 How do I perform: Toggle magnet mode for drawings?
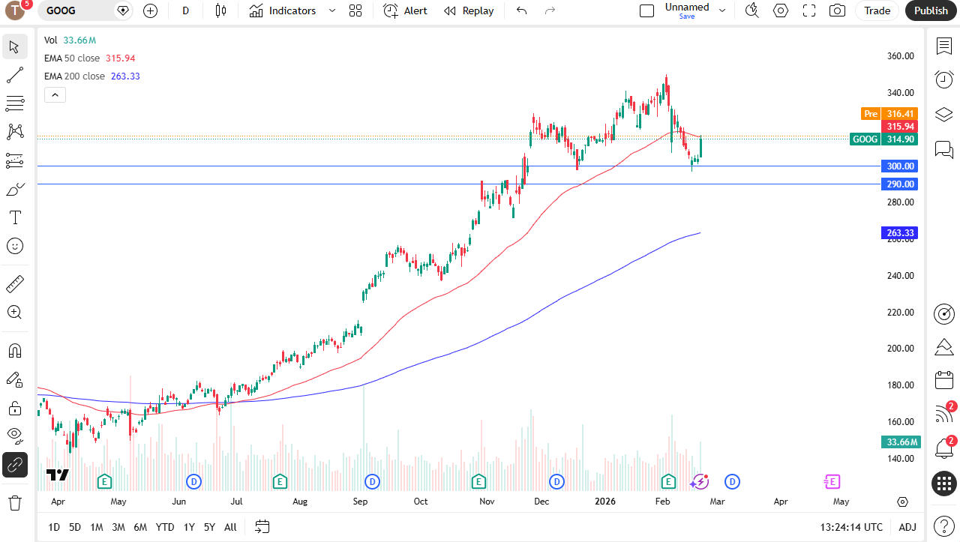point(15,351)
